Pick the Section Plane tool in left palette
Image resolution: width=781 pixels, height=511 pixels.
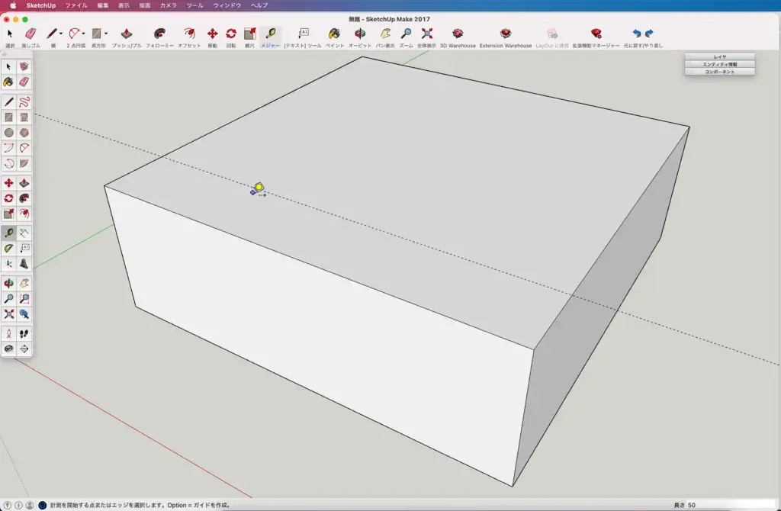pyautogui.click(x=24, y=349)
